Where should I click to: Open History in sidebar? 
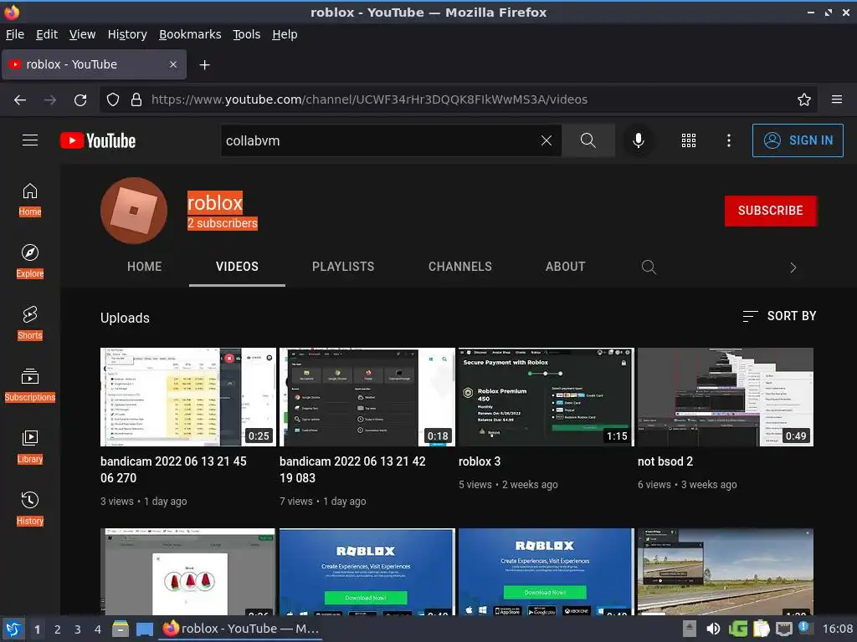(30, 509)
